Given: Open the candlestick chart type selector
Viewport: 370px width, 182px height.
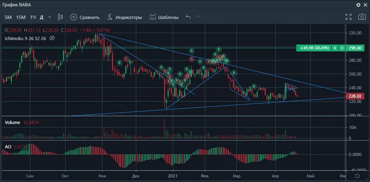Looking at the screenshot, I should 61,17.
